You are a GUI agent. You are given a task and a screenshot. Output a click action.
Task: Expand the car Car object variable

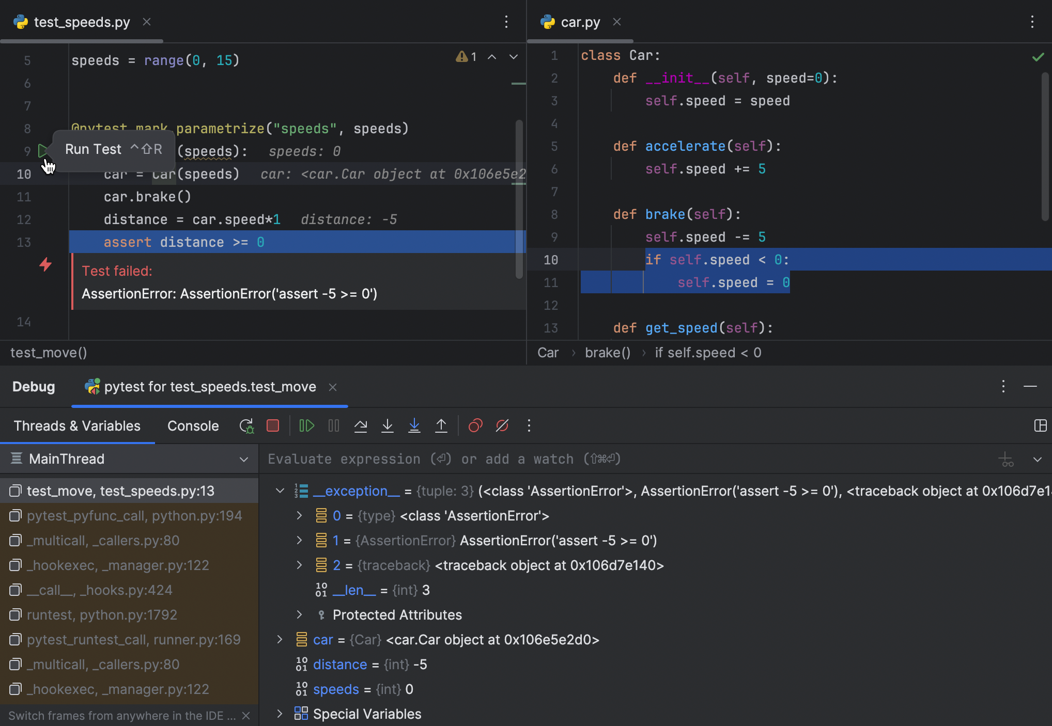tap(280, 639)
